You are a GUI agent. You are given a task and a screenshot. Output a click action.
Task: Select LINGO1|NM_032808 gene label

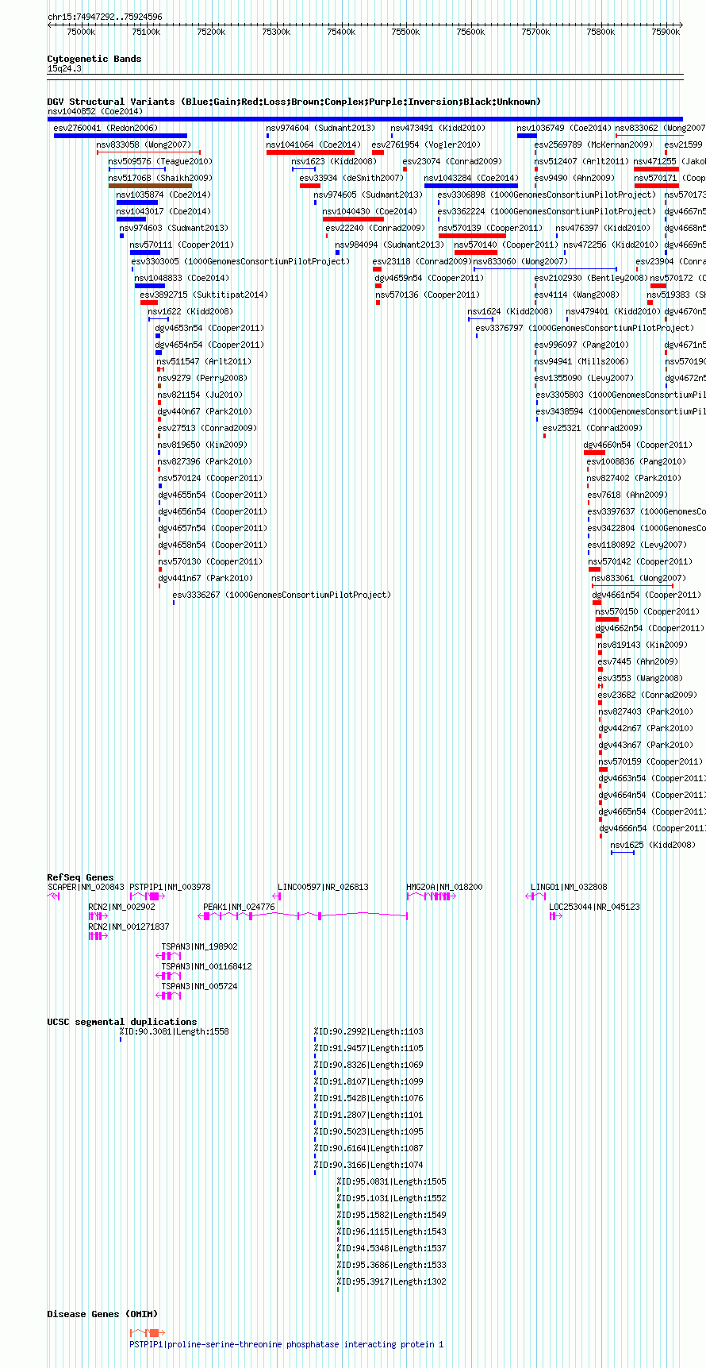point(569,887)
